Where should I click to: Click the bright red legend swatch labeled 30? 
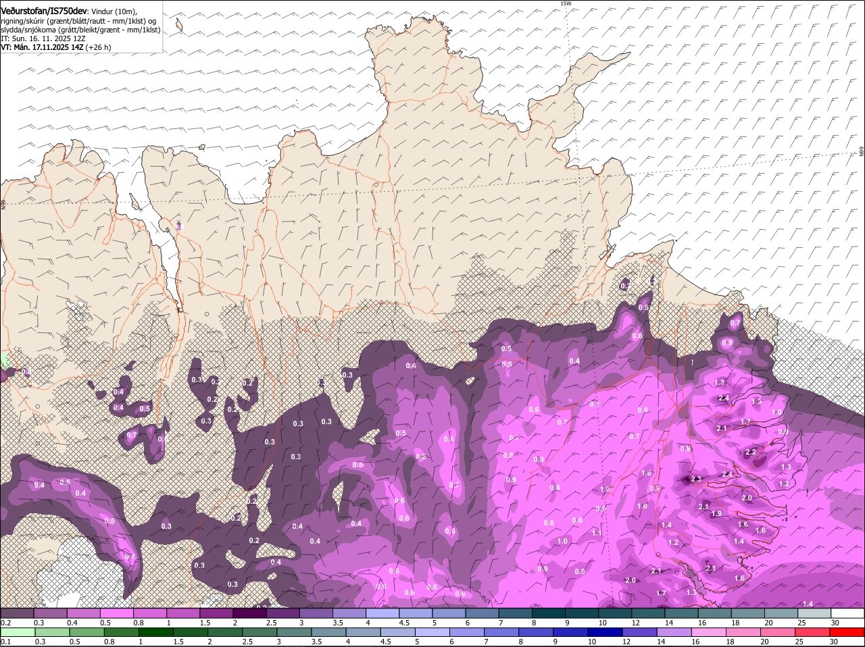click(x=847, y=632)
